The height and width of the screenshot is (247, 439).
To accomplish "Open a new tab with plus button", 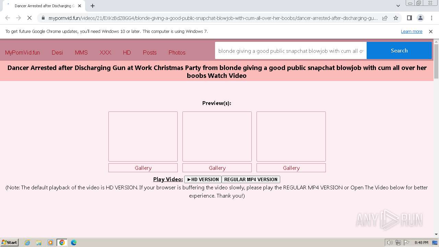I will click(x=93, y=6).
